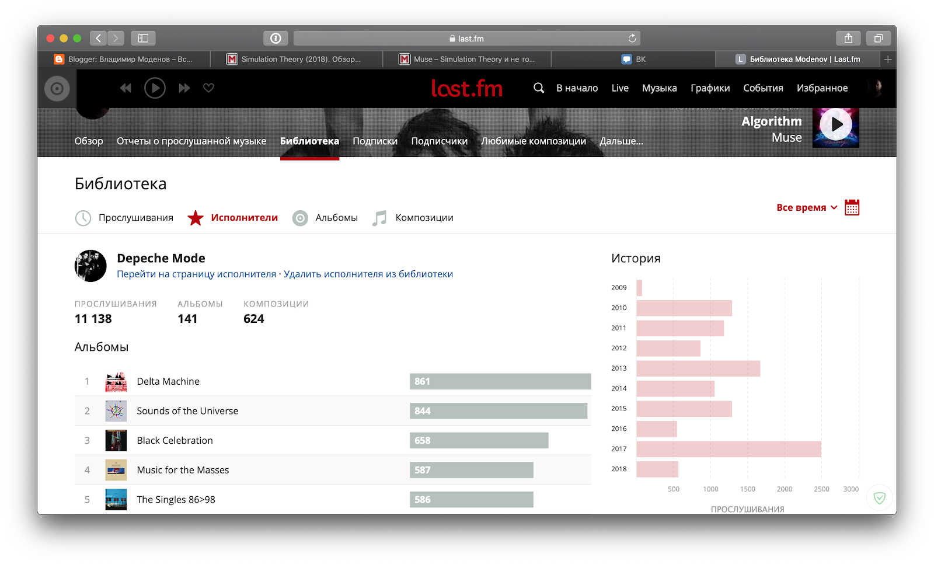Play Algorithm by Muse
The width and height of the screenshot is (934, 564).
pos(836,125)
